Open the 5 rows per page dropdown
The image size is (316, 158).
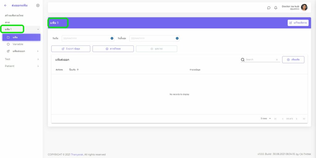coord(266,119)
